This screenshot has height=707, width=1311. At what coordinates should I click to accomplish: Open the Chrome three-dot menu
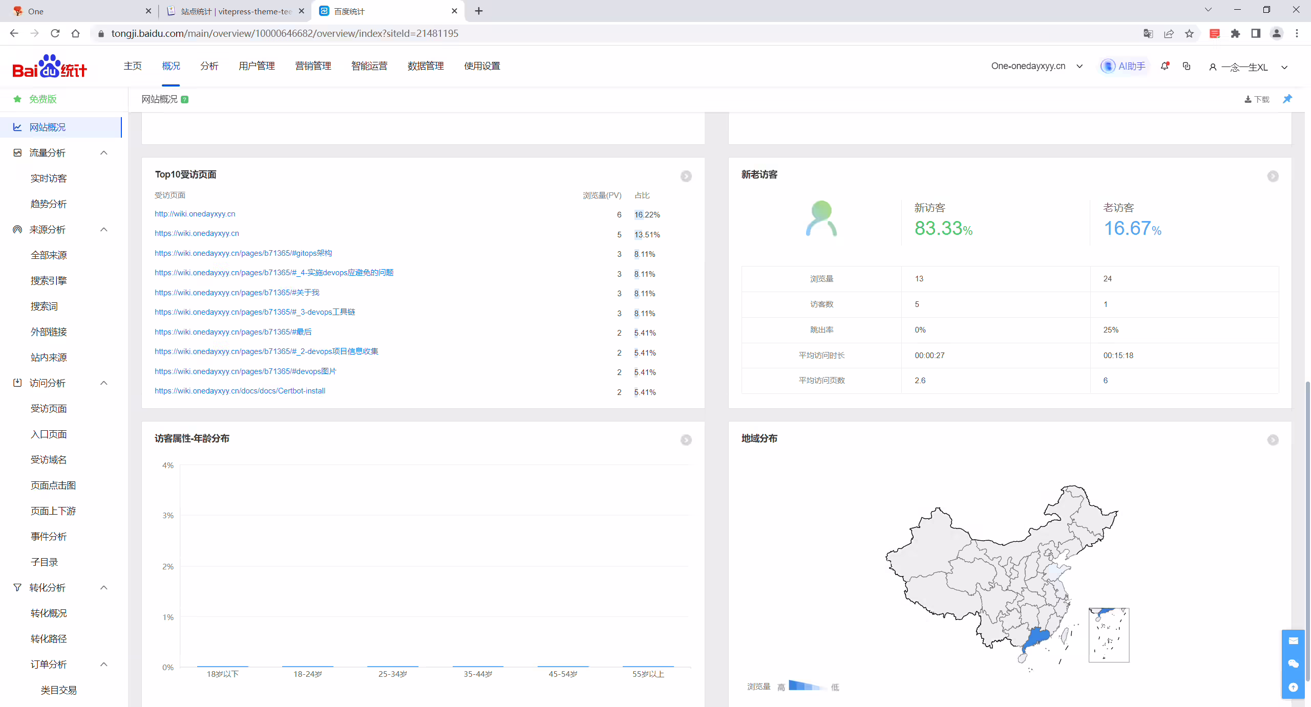[x=1297, y=33]
